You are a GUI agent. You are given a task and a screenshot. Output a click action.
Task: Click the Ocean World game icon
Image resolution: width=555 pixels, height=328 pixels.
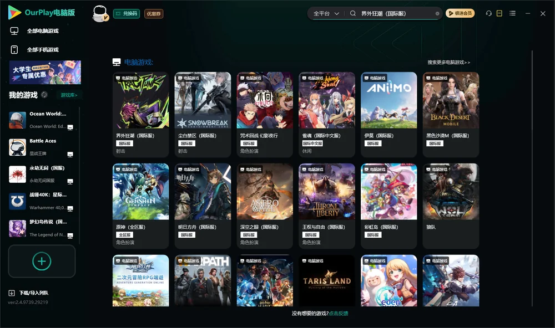pos(17,120)
